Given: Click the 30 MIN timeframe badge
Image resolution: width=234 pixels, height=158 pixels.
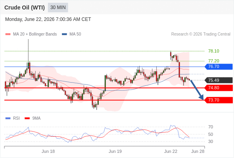Looking at the screenshot, I should click(58, 8).
